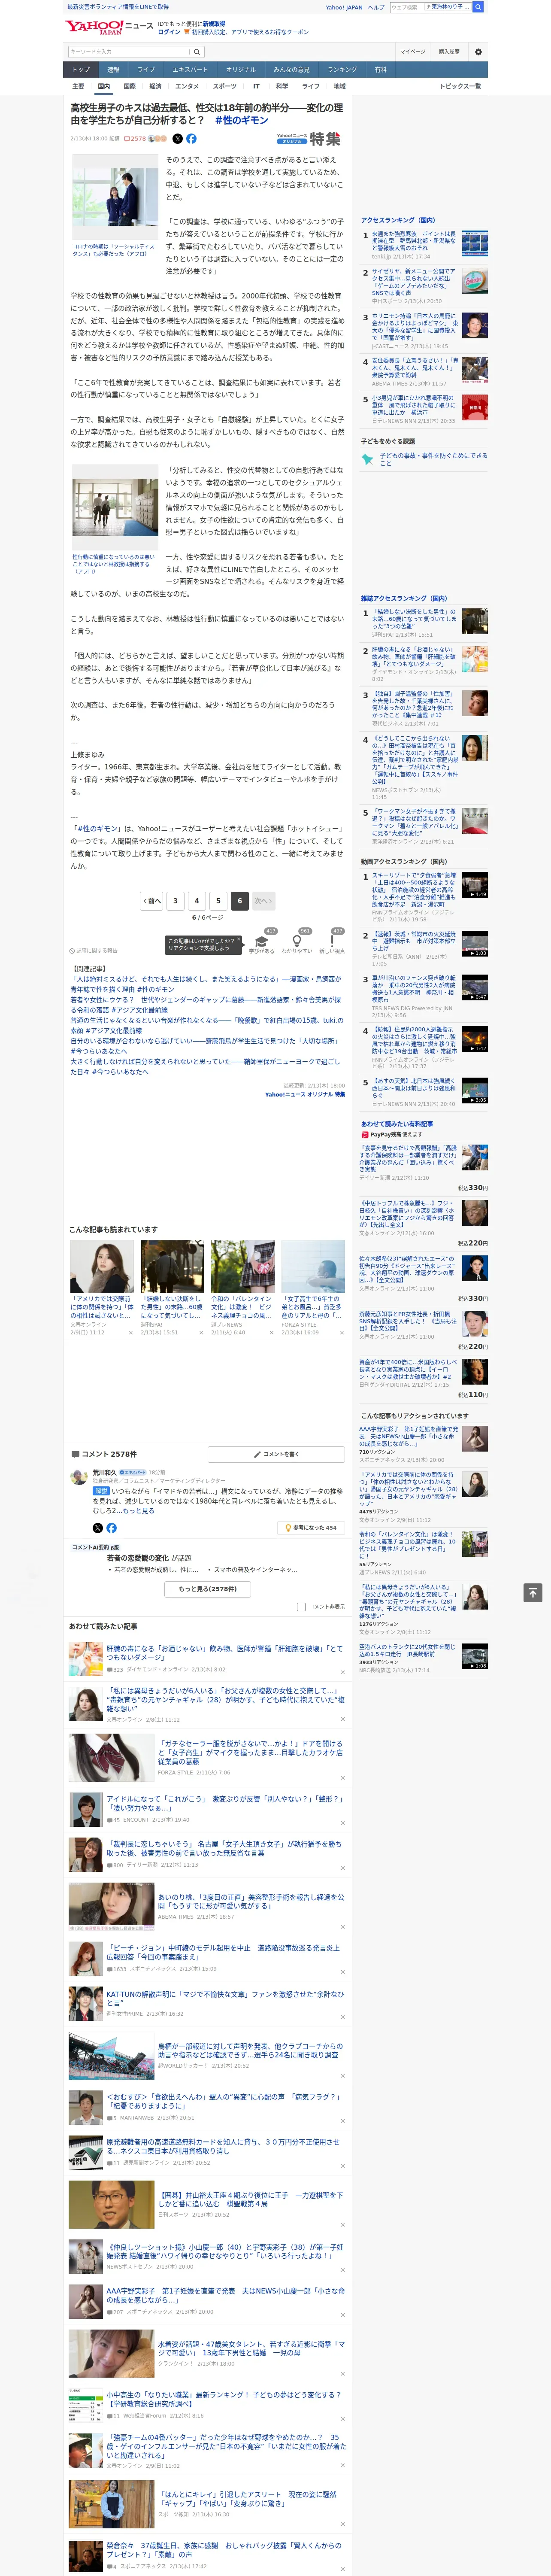
Task: Open the 速報 navigation tab
Action: click(113, 70)
